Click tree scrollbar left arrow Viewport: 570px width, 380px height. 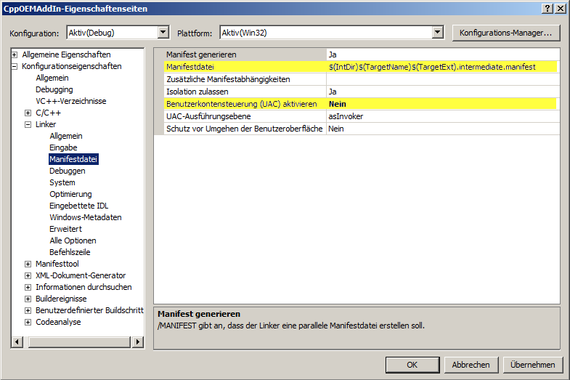pyautogui.click(x=17, y=341)
